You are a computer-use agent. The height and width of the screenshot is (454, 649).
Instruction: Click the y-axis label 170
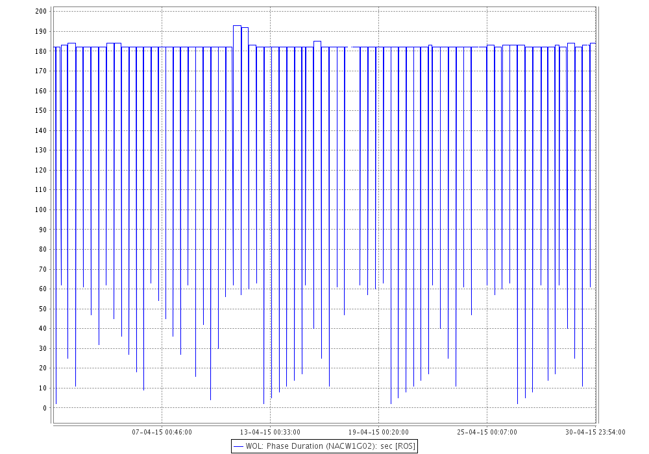click(41, 71)
